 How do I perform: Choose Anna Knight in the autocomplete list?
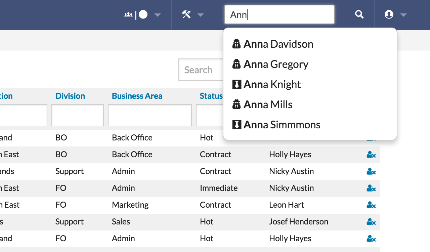pyautogui.click(x=272, y=84)
